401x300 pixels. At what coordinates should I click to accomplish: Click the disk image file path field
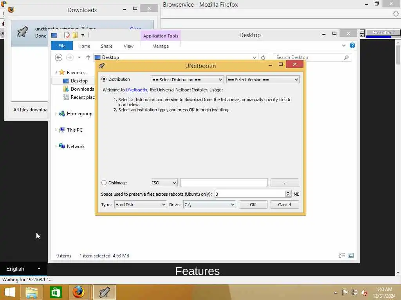(224, 183)
